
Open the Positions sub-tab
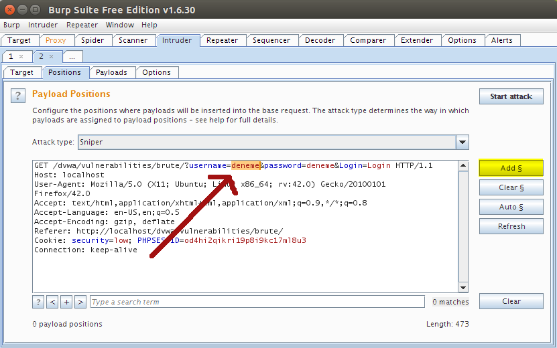pyautogui.click(x=64, y=72)
